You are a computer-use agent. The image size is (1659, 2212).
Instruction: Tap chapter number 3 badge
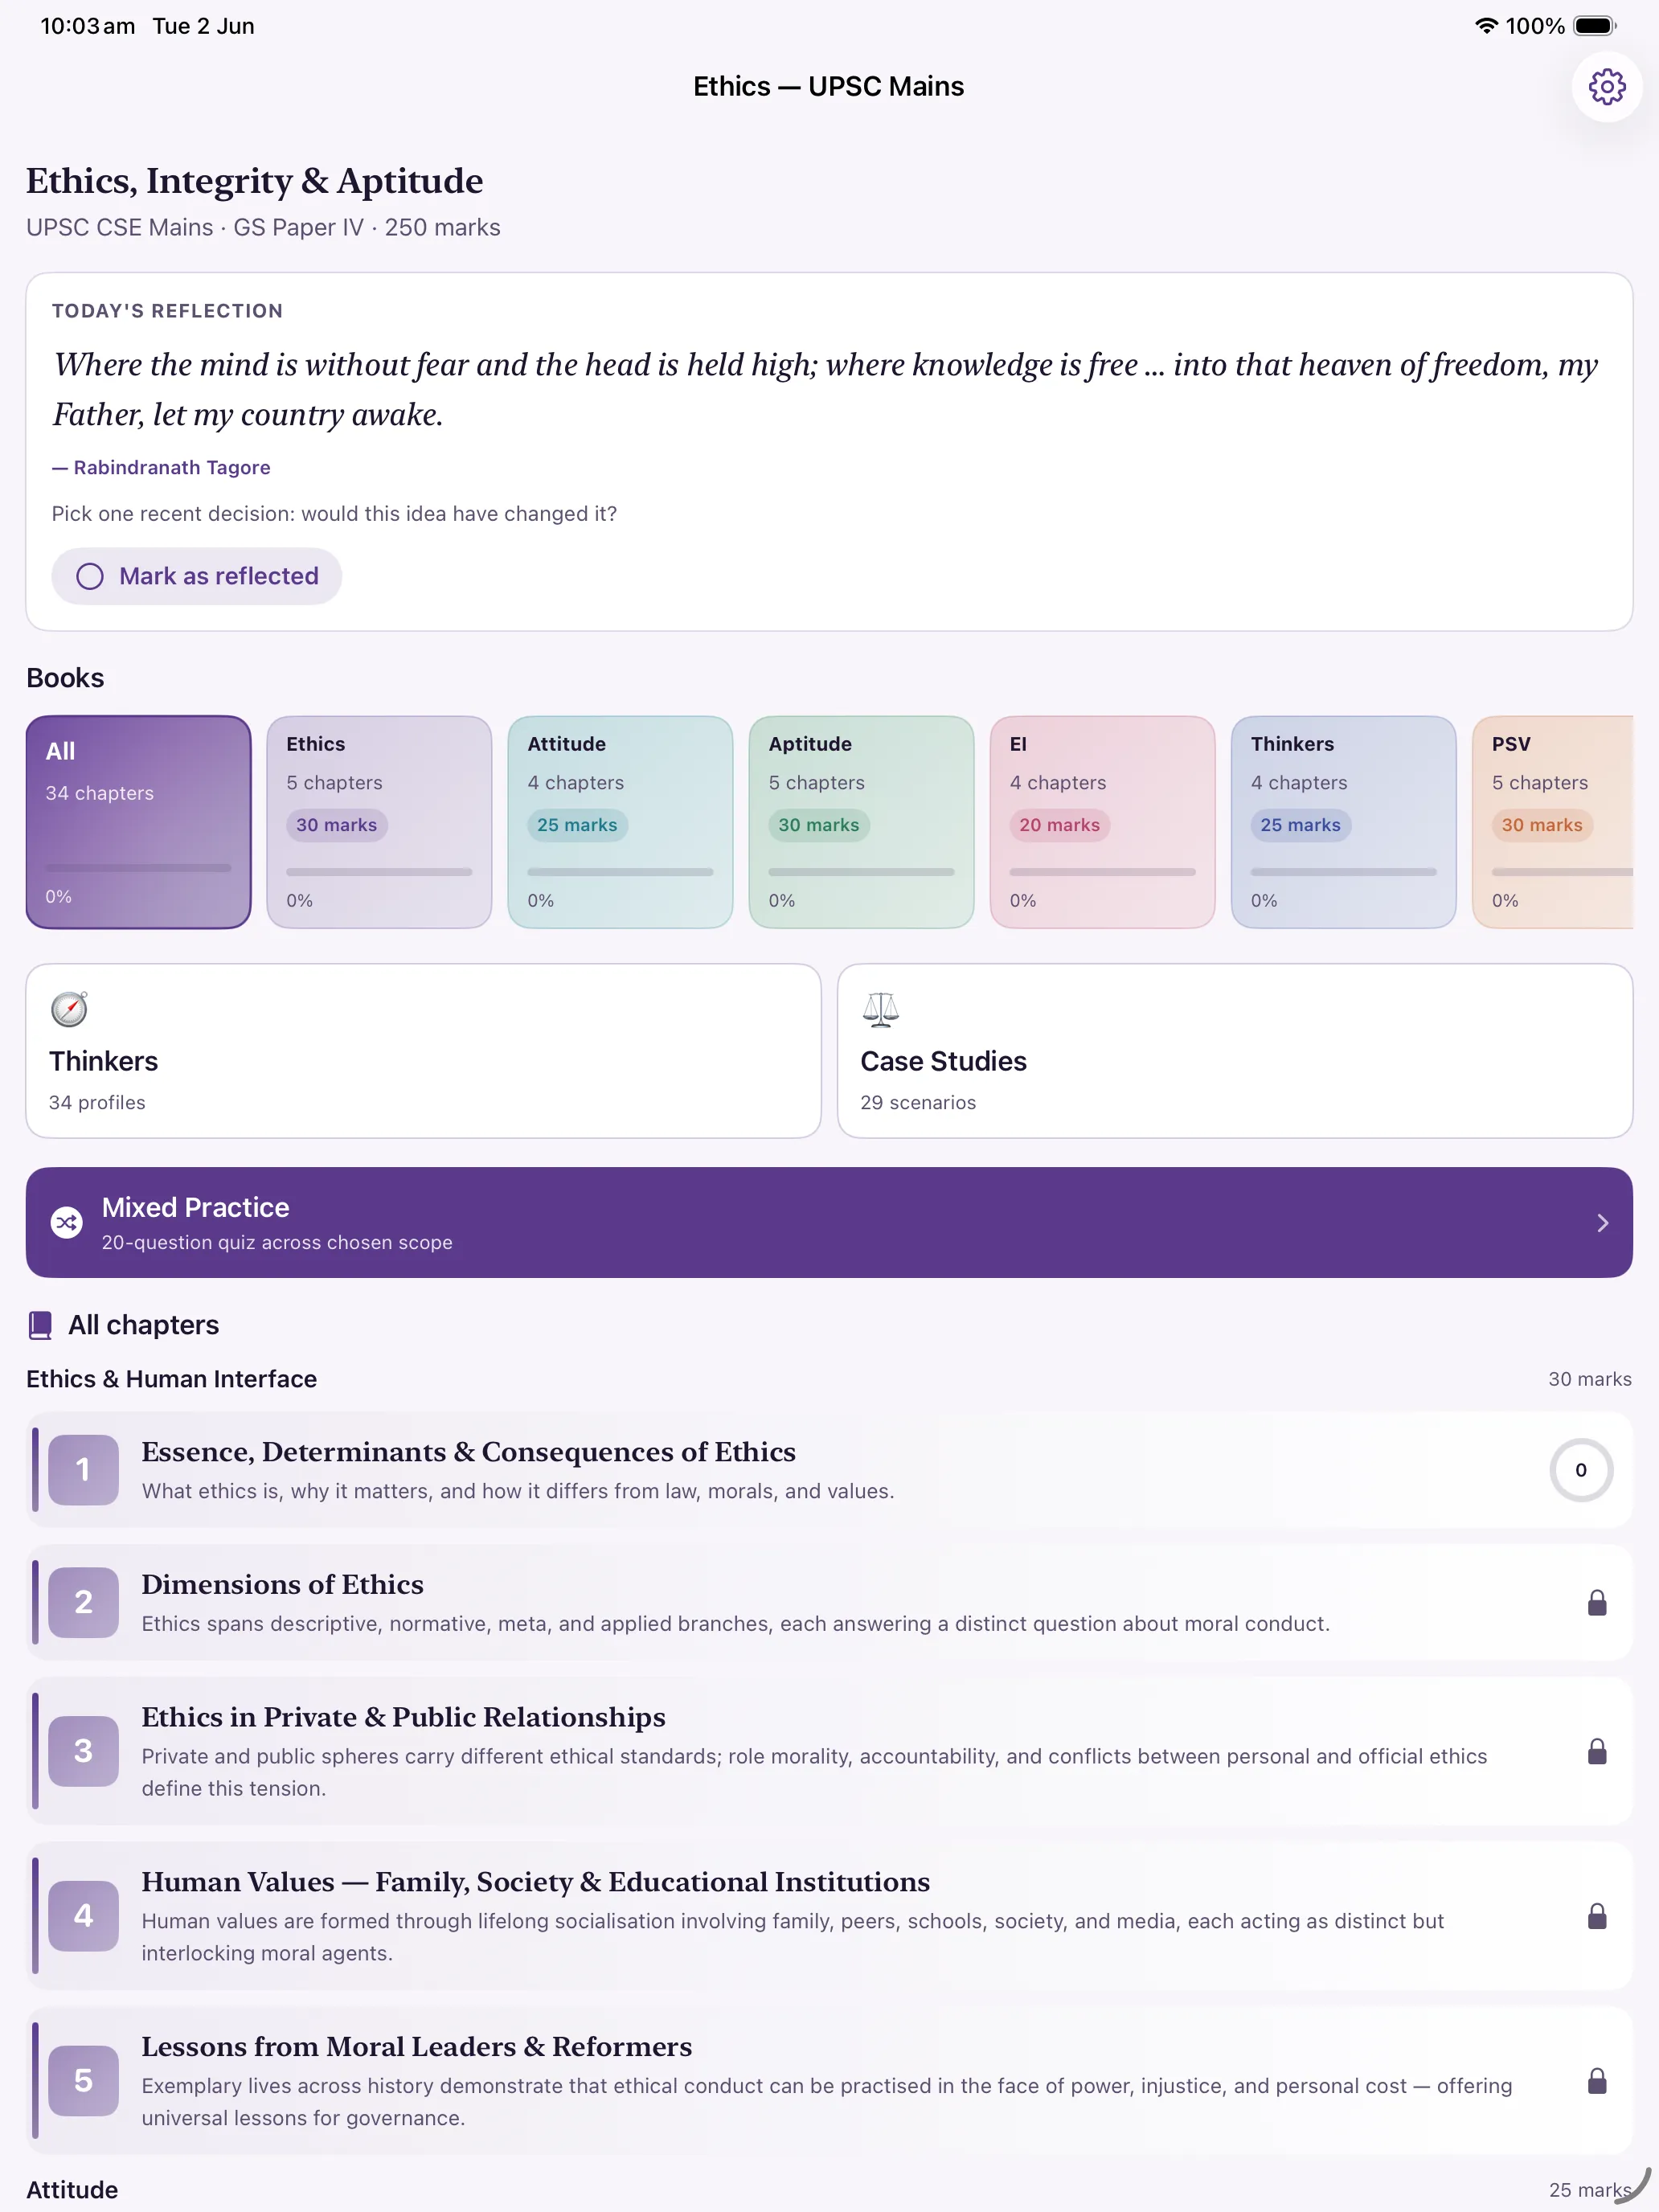click(84, 1751)
